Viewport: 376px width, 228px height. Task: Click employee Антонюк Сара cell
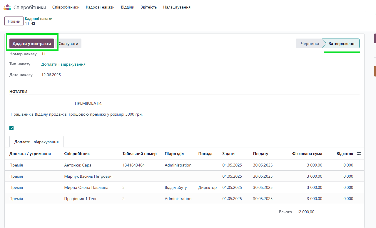pyautogui.click(x=78, y=165)
